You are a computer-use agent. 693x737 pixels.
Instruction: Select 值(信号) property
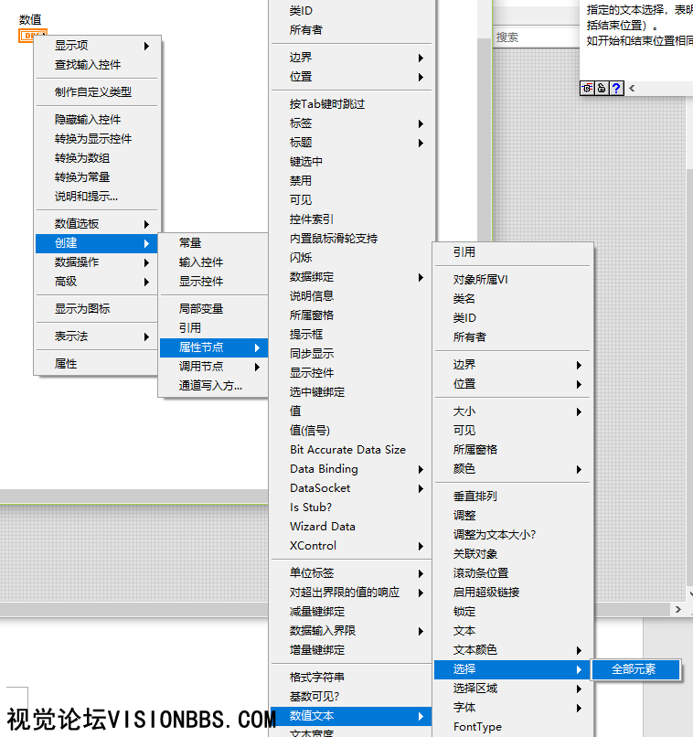pyautogui.click(x=310, y=430)
